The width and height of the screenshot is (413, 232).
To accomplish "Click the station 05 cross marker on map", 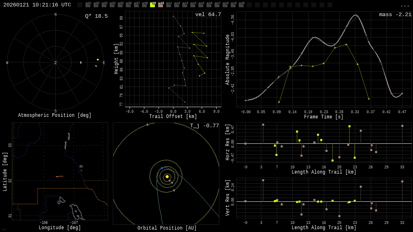I will [81, 170].
